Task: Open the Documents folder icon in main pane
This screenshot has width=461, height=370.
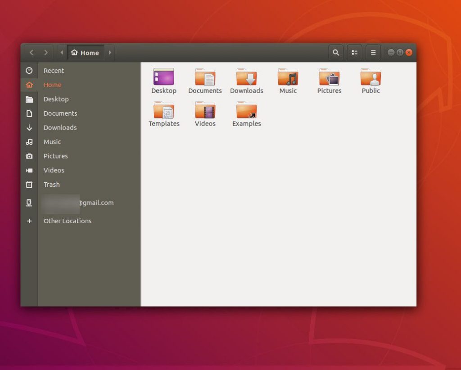Action: [x=205, y=77]
